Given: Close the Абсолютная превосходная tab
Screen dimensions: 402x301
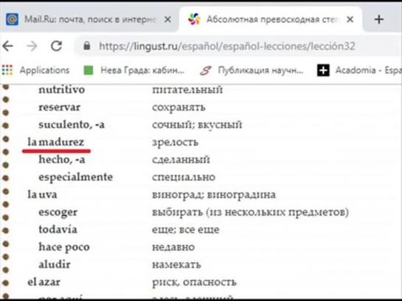Looking at the screenshot, I should click(350, 19).
